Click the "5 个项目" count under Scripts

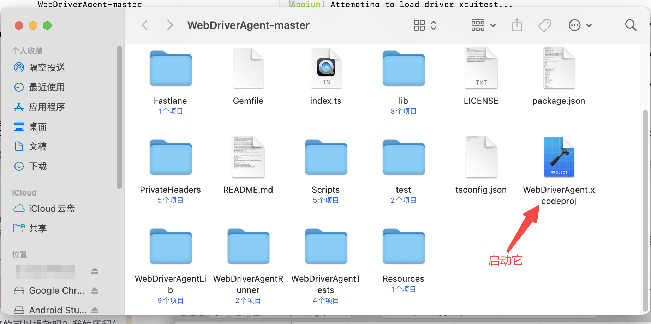coord(326,200)
